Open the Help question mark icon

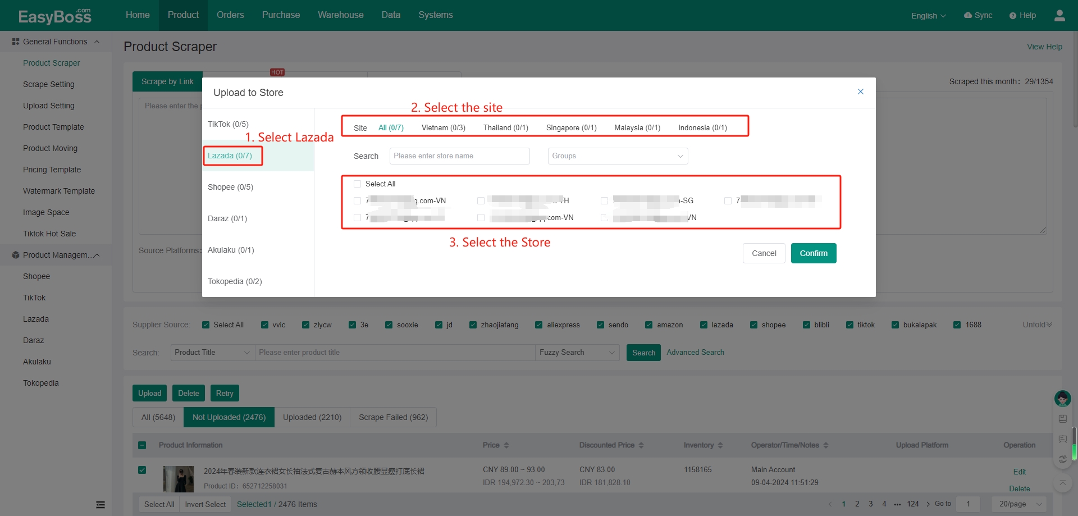1013,16
